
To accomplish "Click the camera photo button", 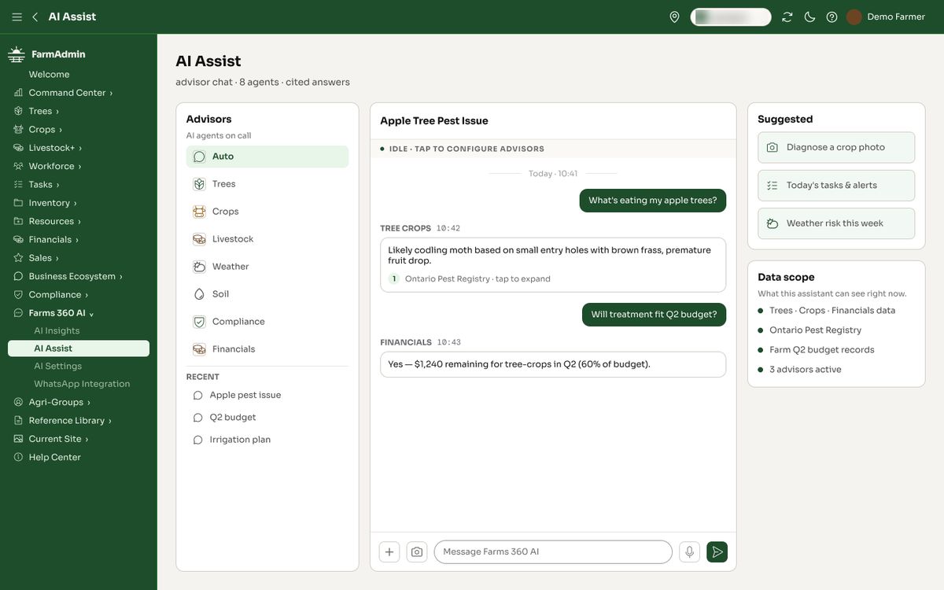I will pos(417,552).
